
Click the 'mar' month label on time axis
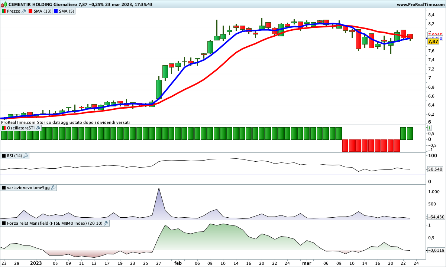tap(307, 263)
